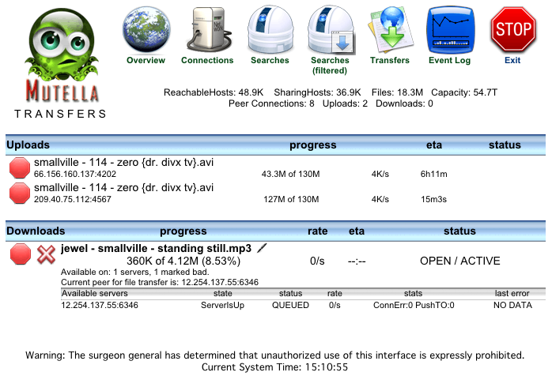Stop the upload to 209.40.75.112:4567
Viewport: 552px width, 376px height.
(20, 194)
